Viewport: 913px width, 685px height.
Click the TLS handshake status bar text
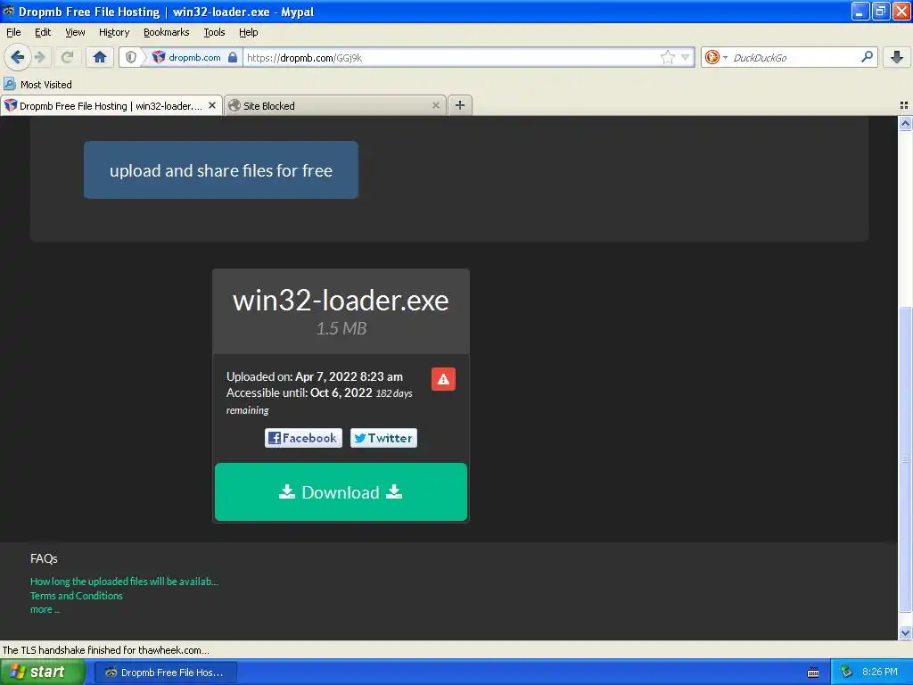(106, 650)
